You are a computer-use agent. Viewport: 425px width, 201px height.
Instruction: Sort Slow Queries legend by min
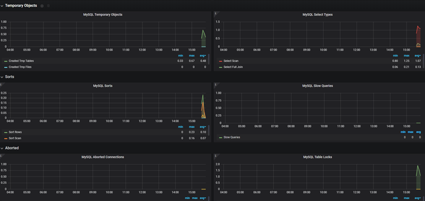pos(403,132)
